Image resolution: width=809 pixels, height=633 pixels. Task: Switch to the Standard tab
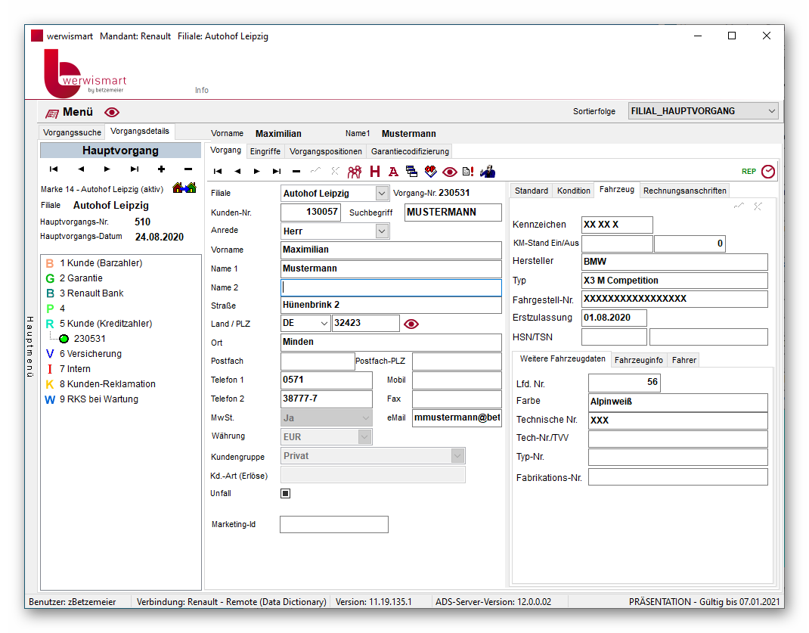(x=532, y=191)
